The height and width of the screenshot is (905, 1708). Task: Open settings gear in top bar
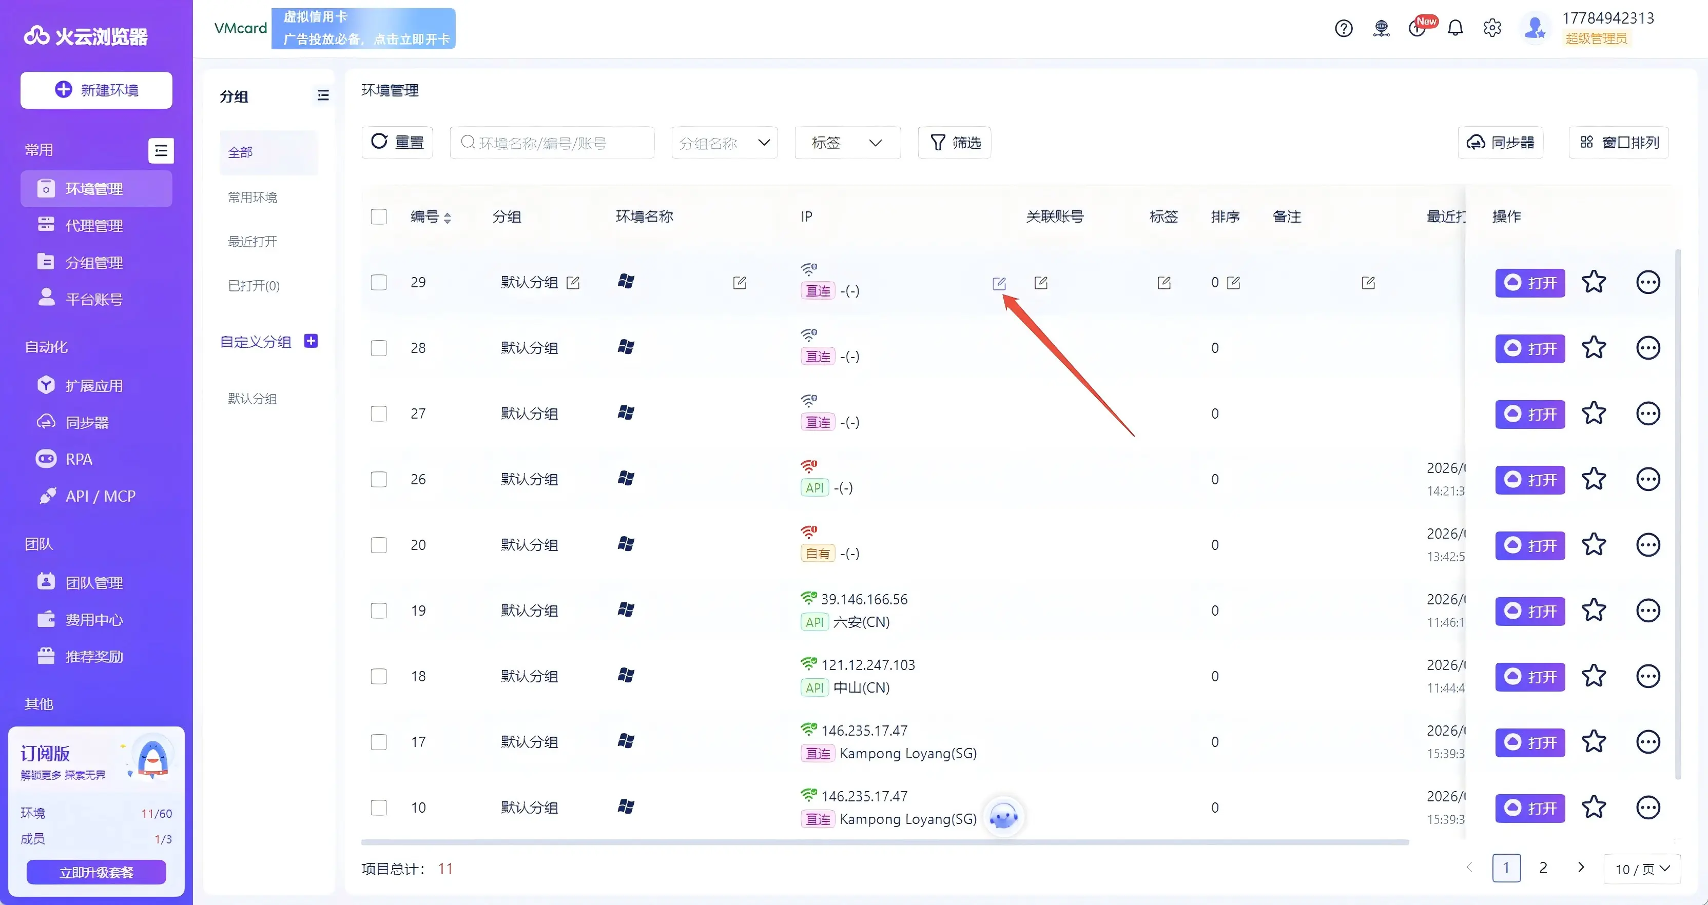point(1492,29)
